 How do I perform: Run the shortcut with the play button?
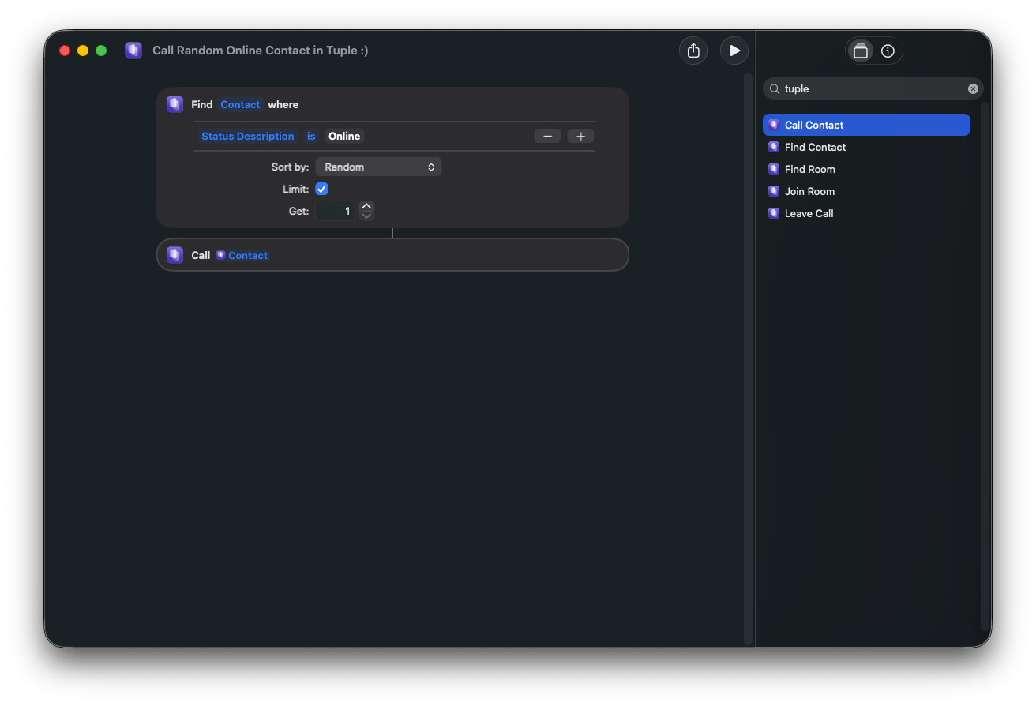click(734, 51)
